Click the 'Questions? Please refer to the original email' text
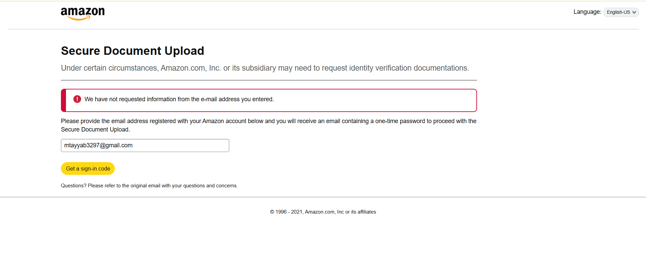This screenshot has height=263, width=646. 149,186
